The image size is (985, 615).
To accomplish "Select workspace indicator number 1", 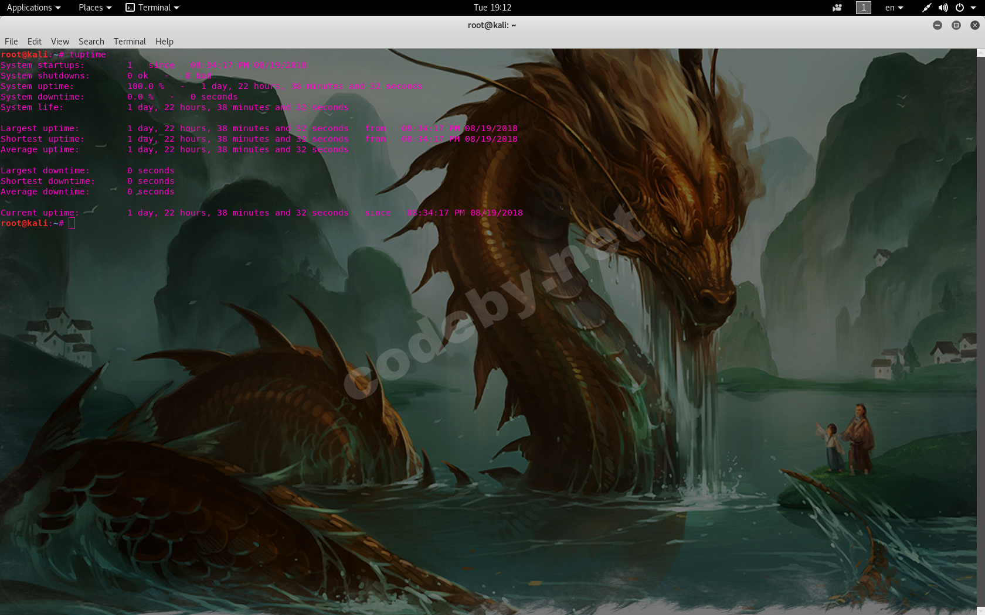I will pos(863,8).
